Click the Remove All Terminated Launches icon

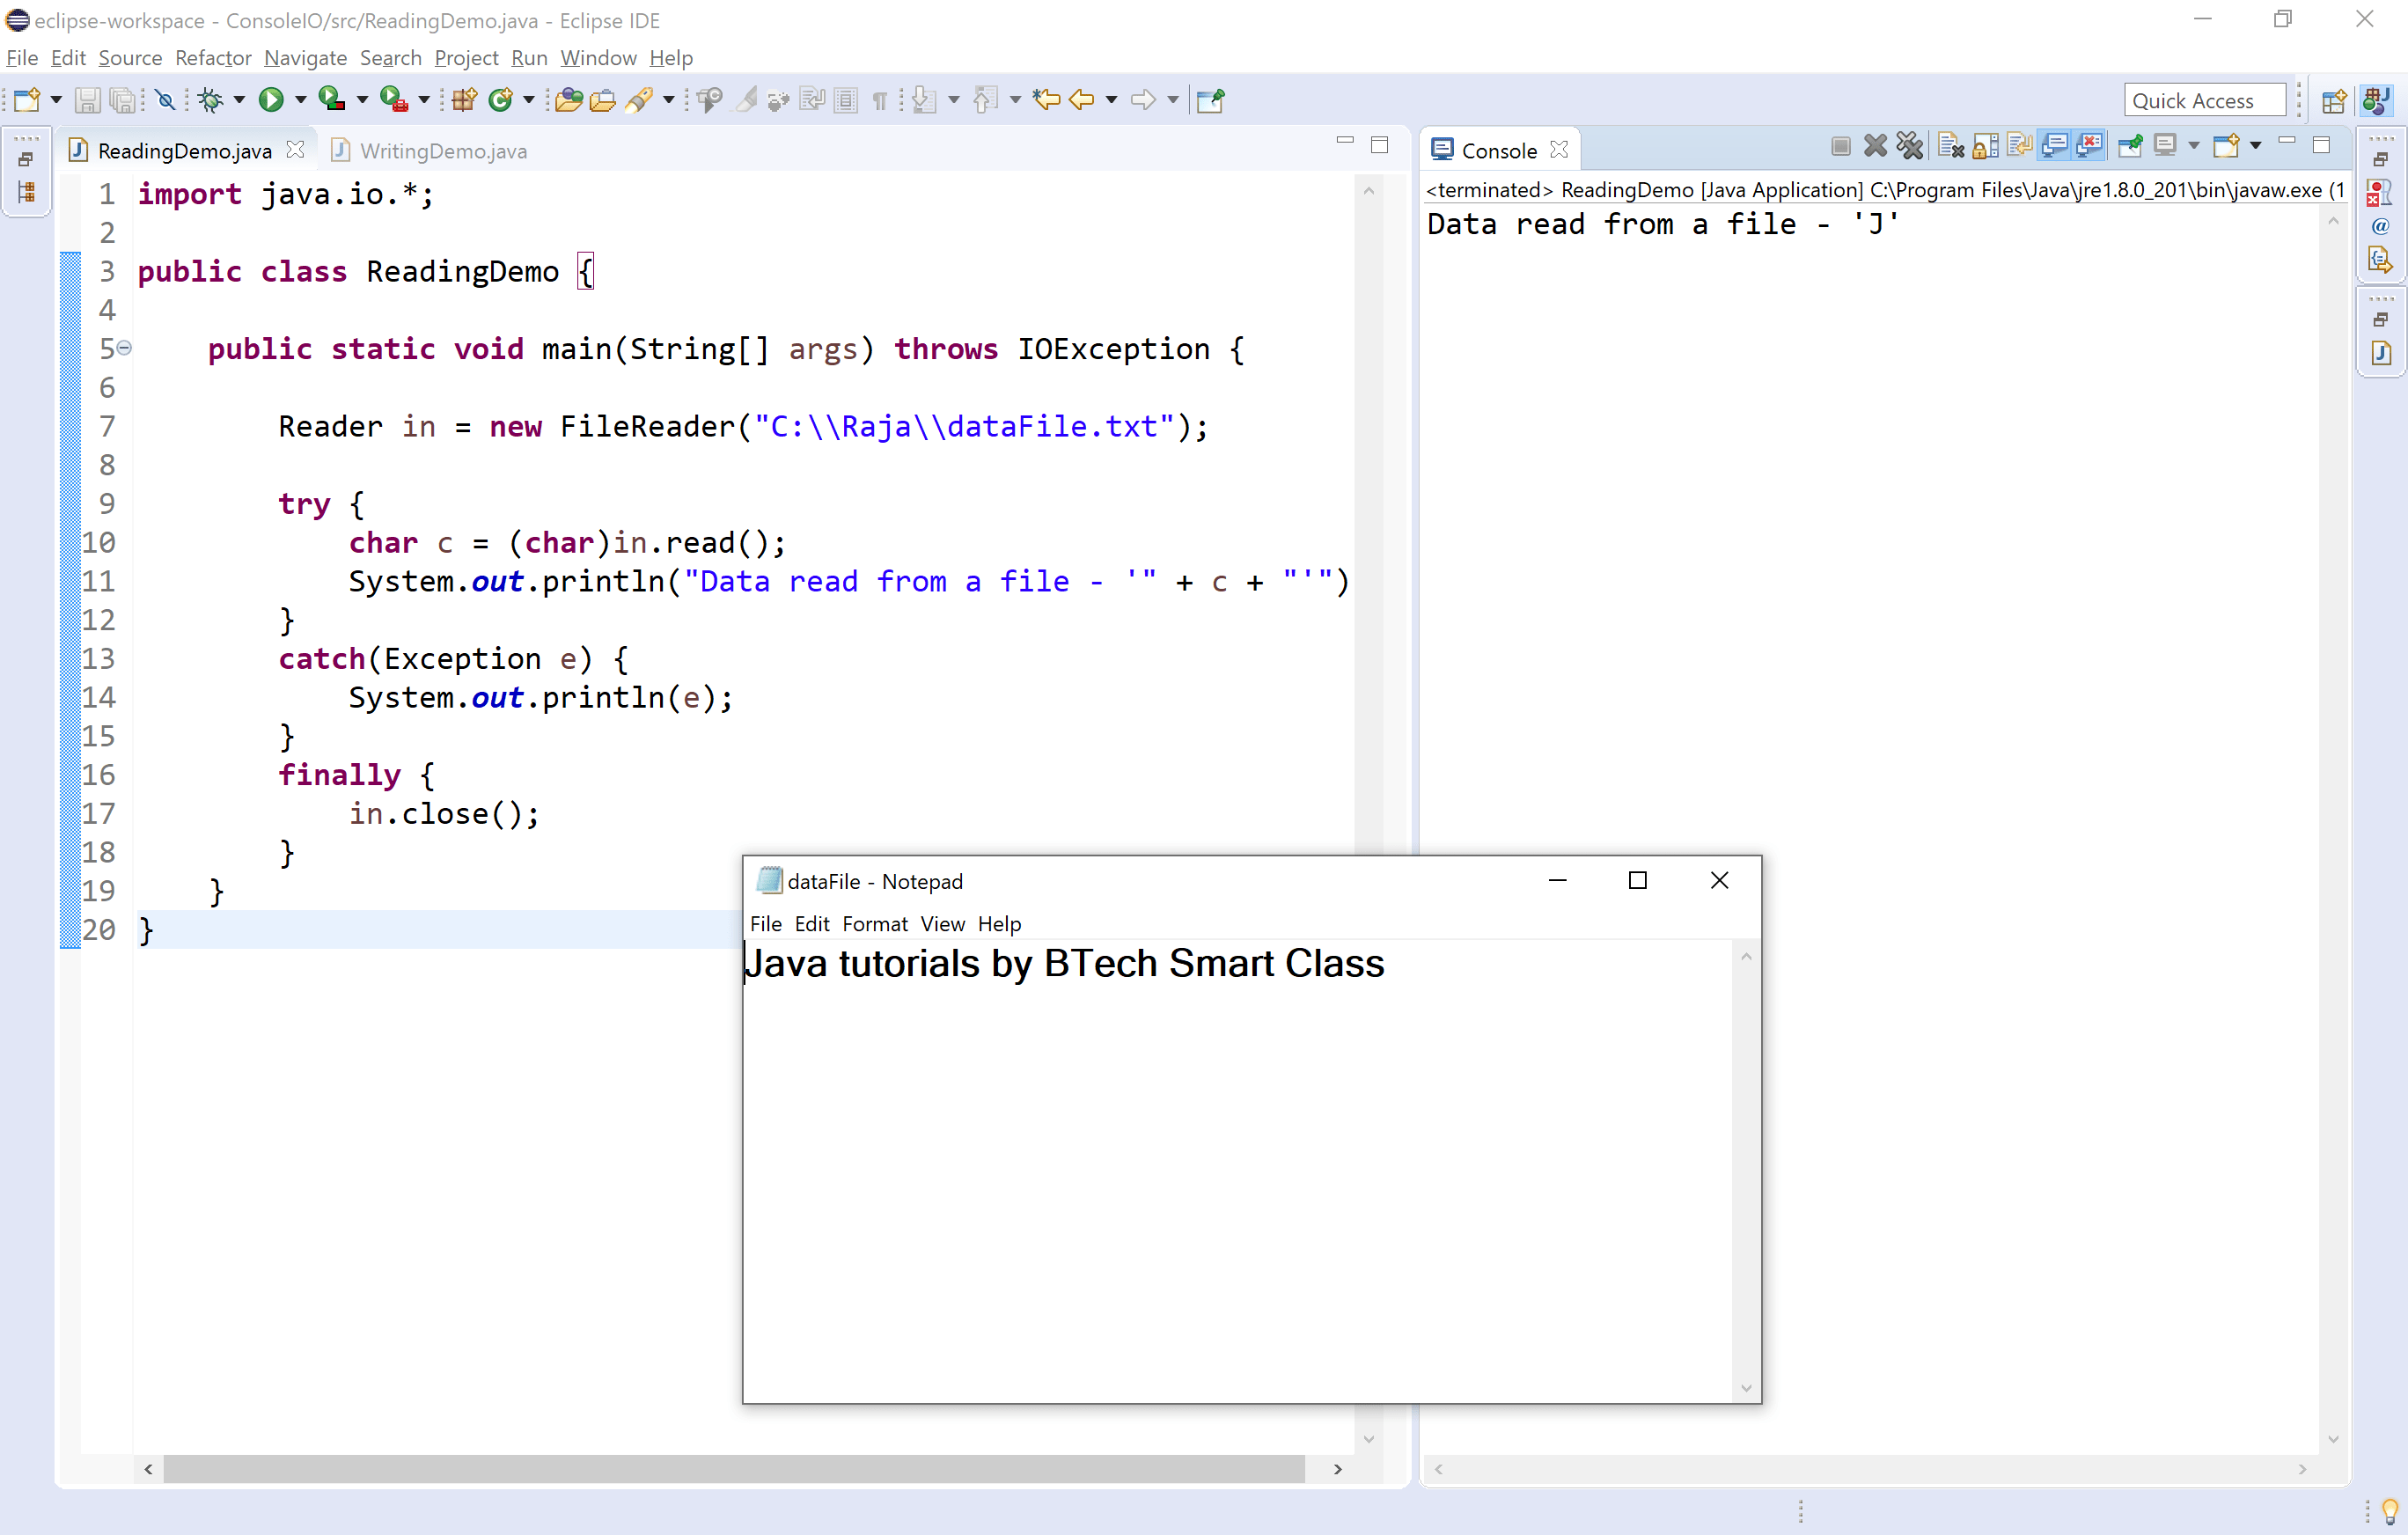coord(1910,147)
